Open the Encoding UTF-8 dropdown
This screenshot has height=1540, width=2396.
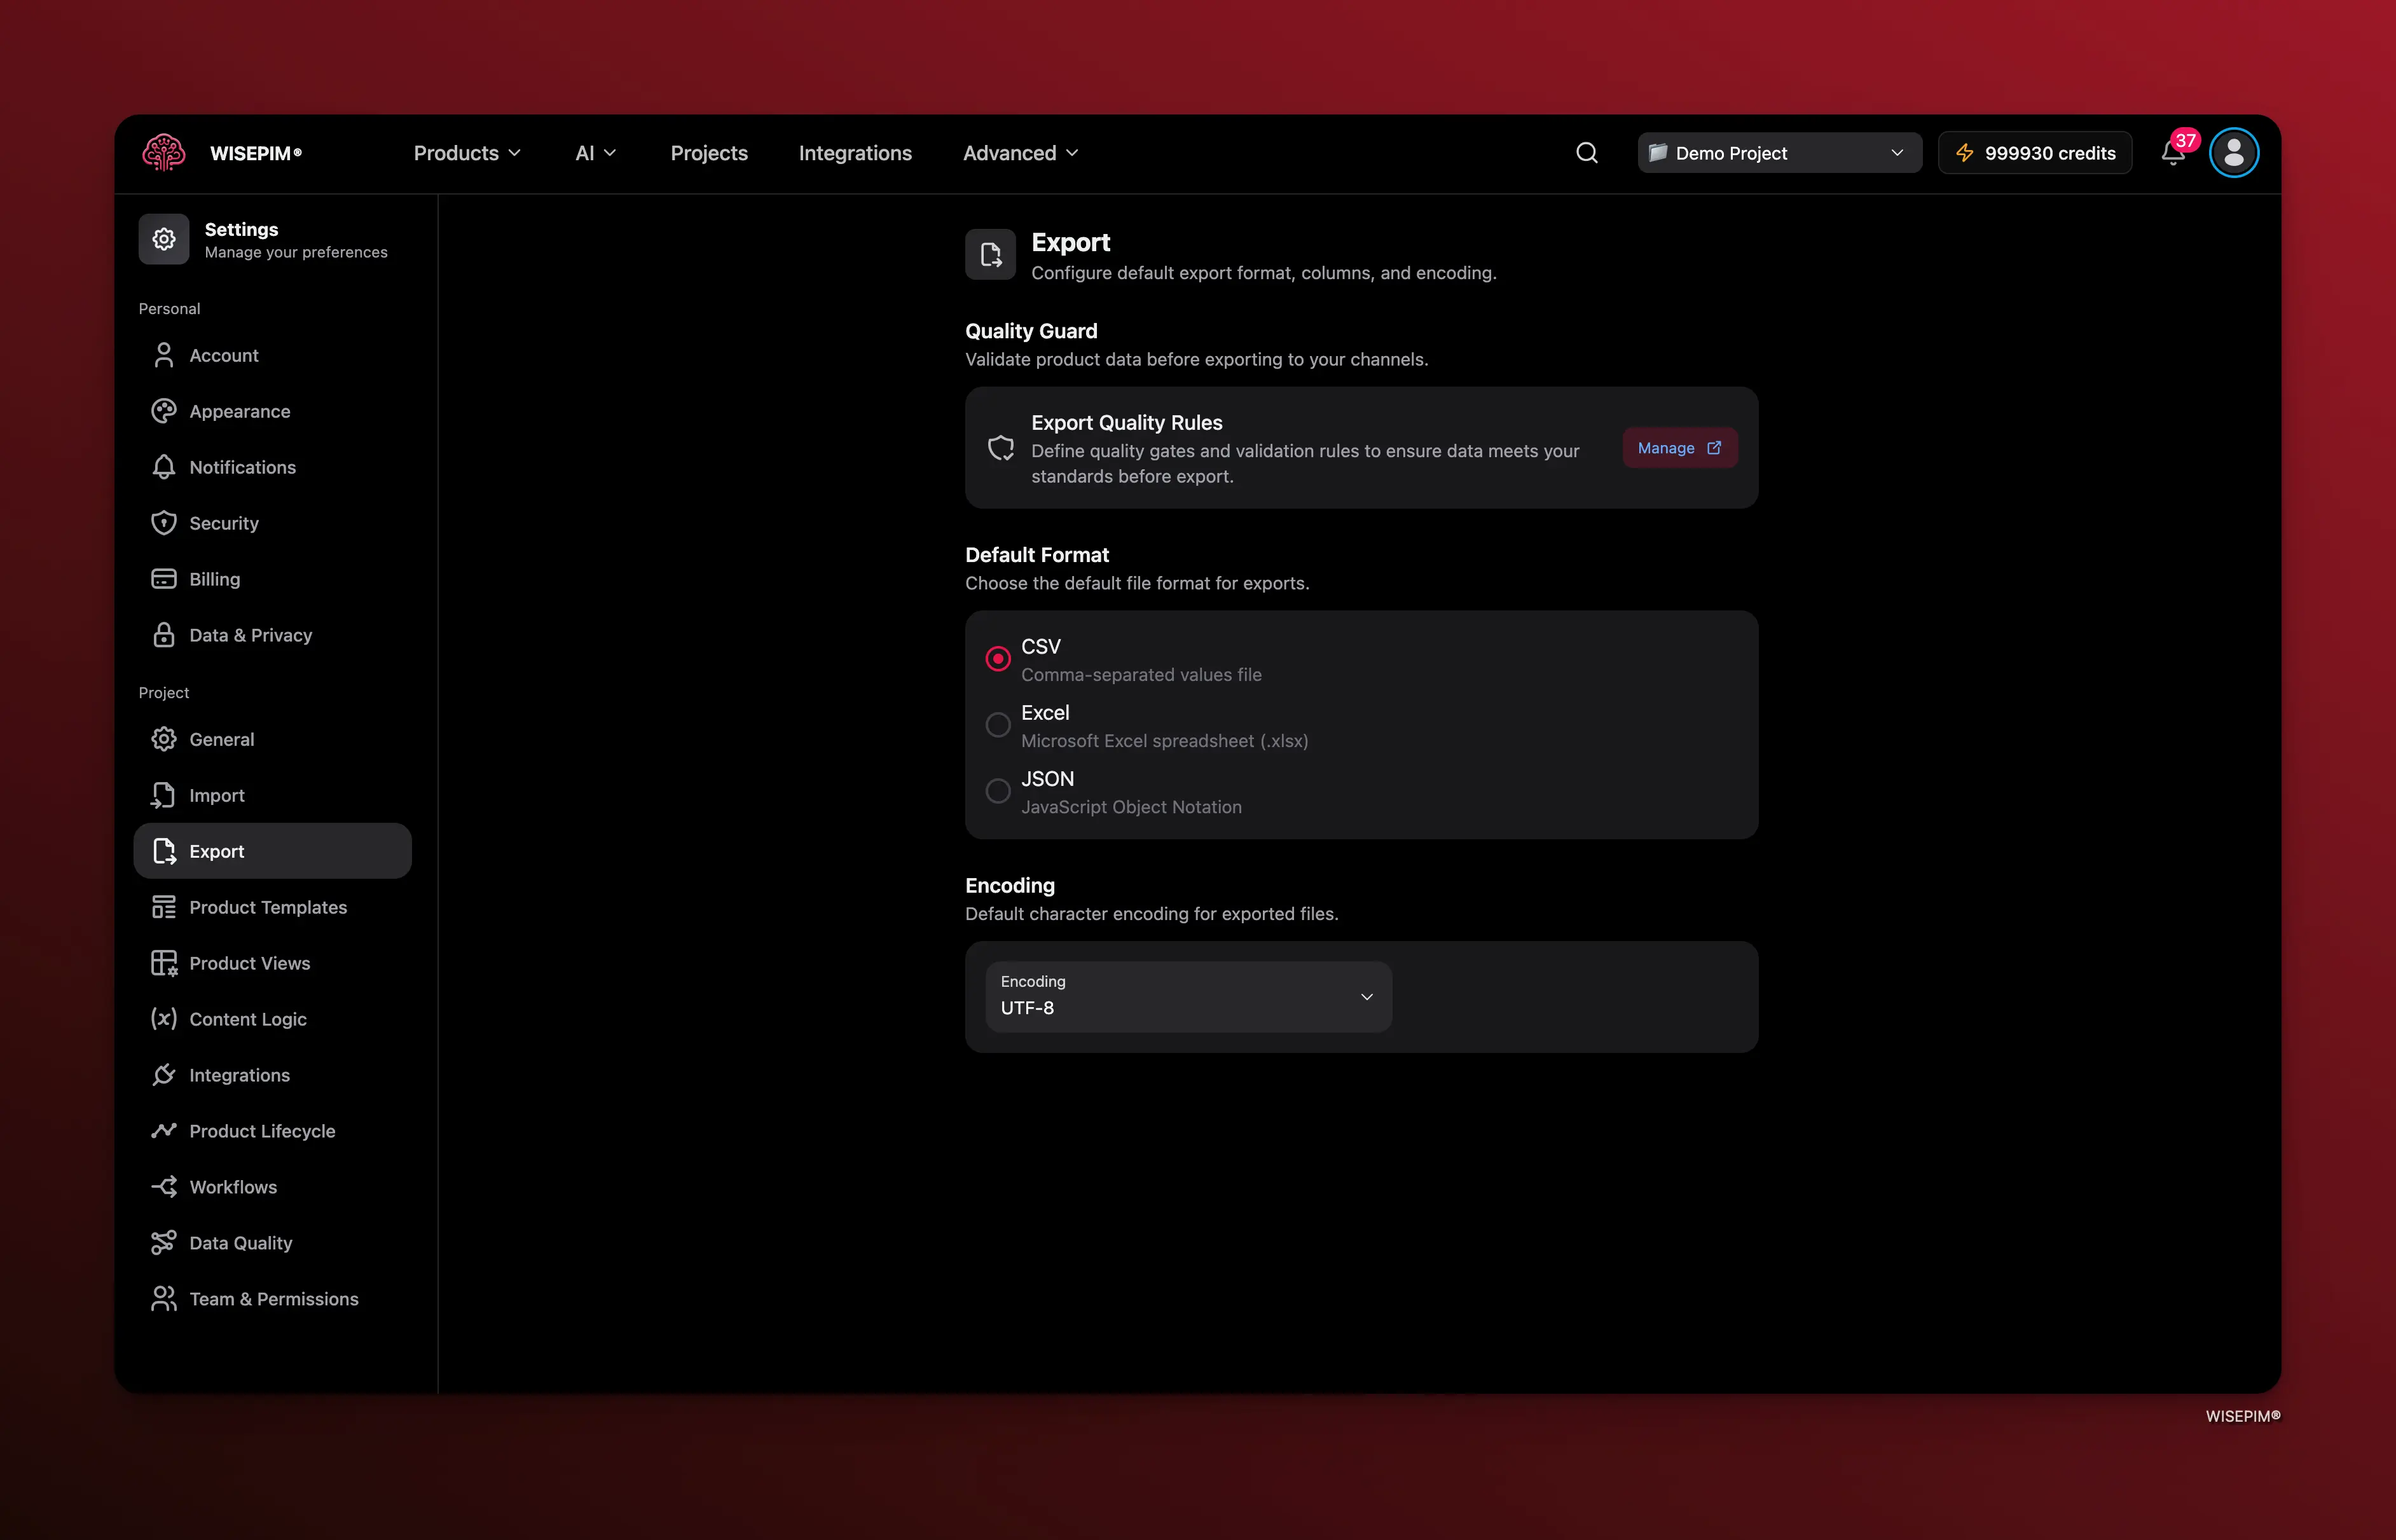pyautogui.click(x=1188, y=997)
